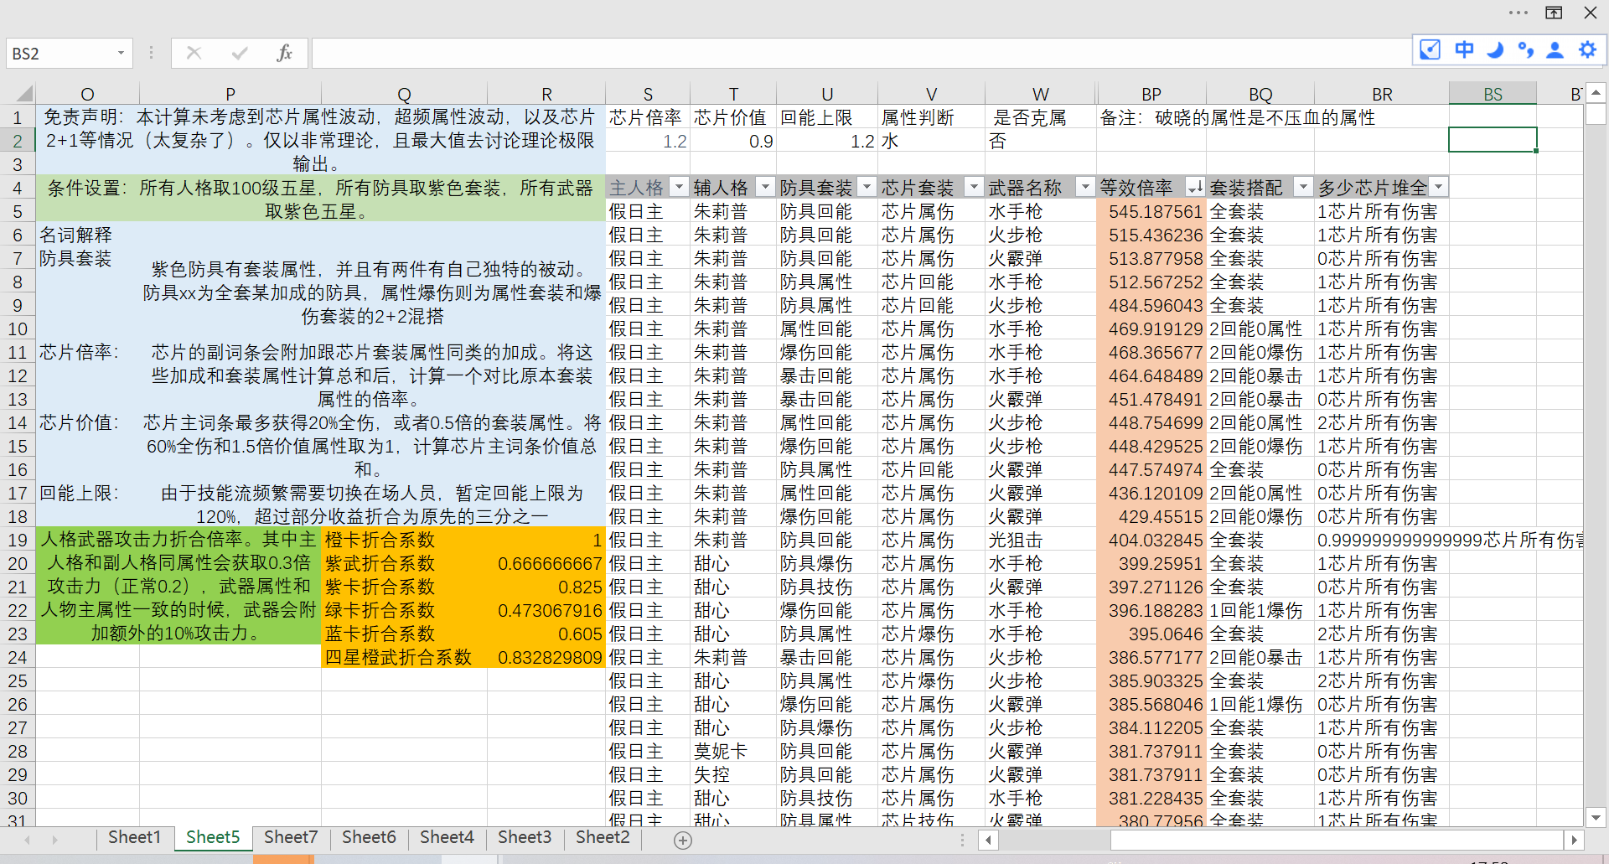Open IME settings gear icon
This screenshot has height=864, width=1609.
click(1587, 49)
